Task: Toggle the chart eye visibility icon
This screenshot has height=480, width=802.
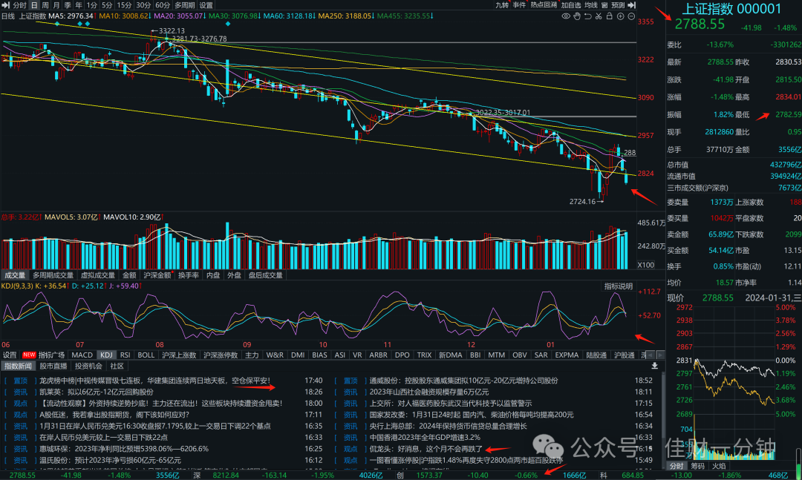Action: tap(566, 16)
